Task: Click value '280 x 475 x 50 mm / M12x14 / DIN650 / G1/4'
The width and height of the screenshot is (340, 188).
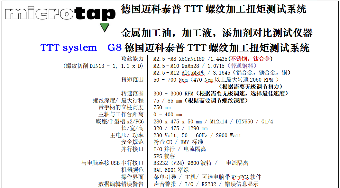Action: [213, 121]
